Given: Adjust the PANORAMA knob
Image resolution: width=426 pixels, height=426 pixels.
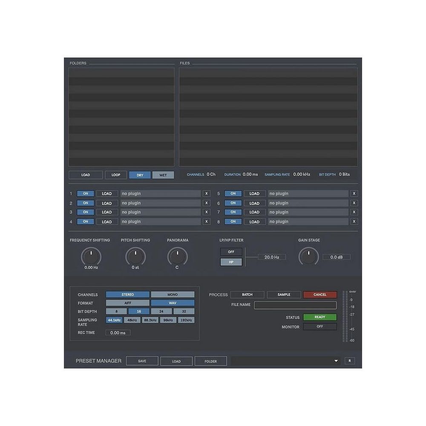Looking at the screenshot, I should click(x=178, y=256).
